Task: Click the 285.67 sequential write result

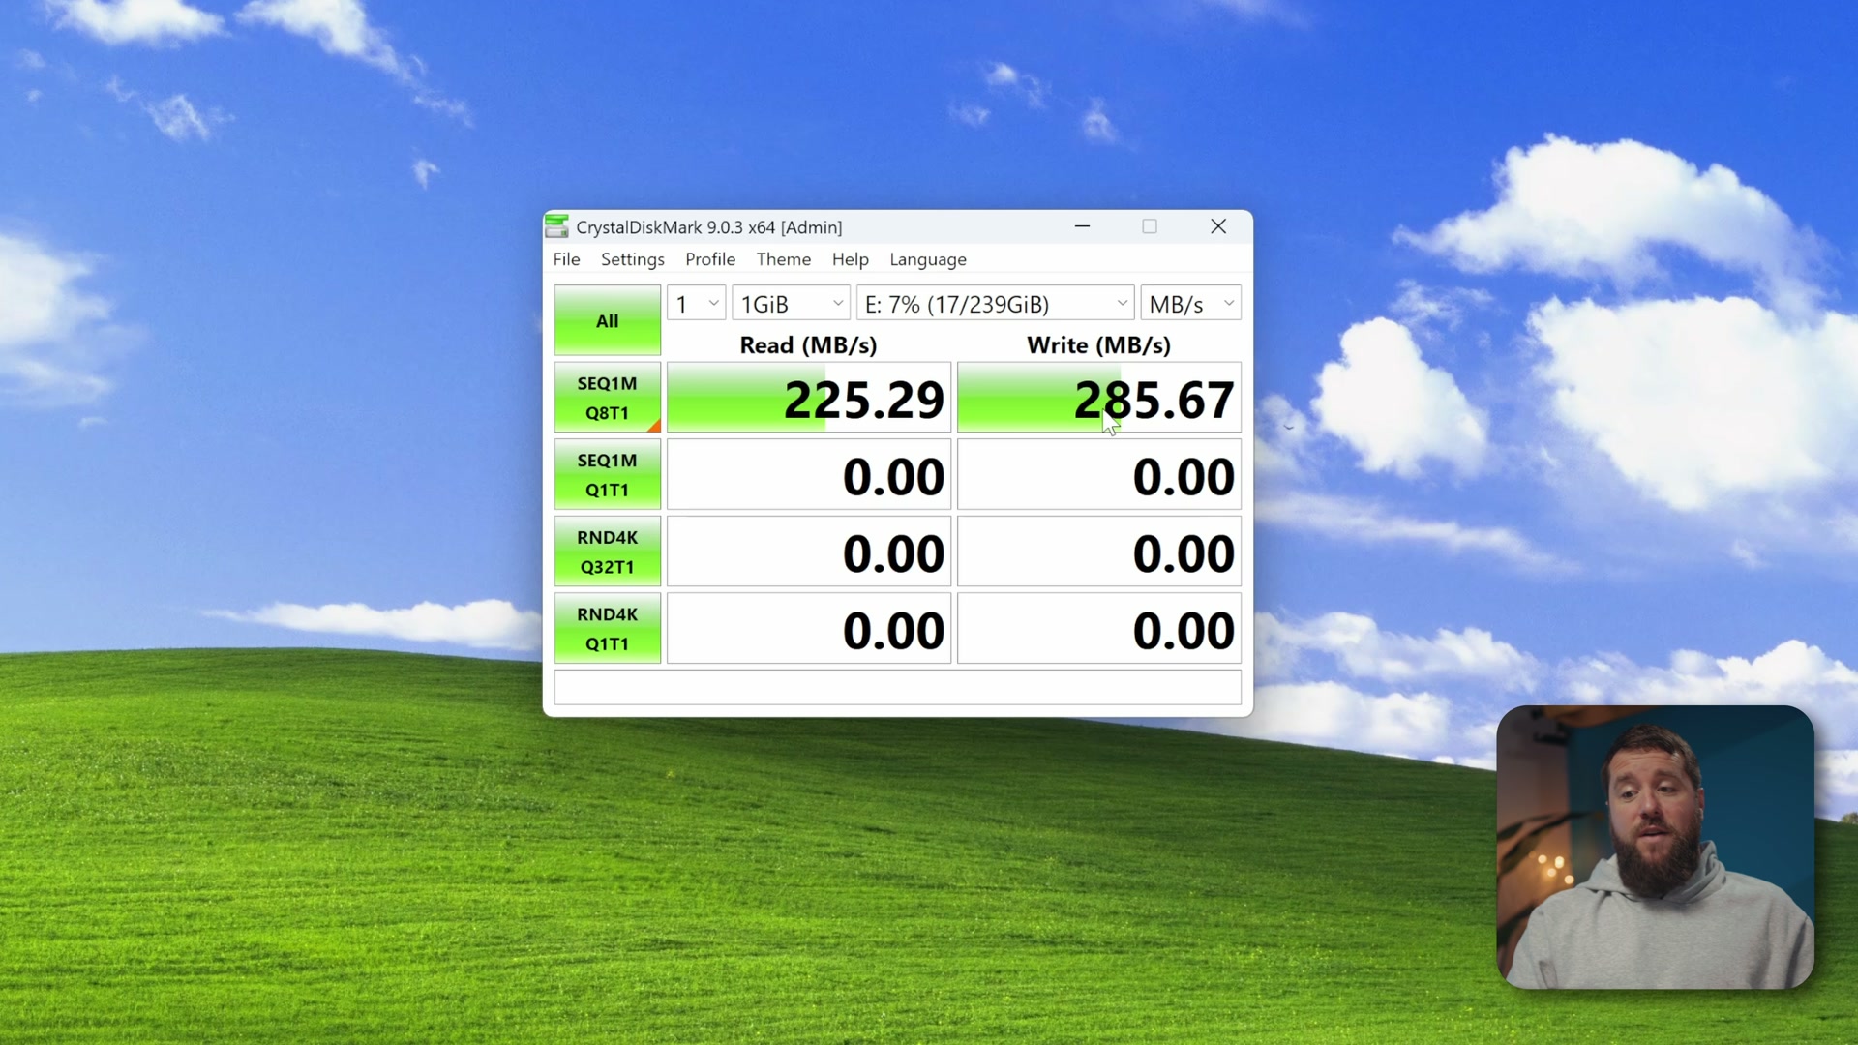Action: [x=1099, y=398]
